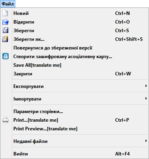Image resolution: width=149 pixels, height=159 pixels.
Task: Expand the Експортувати submenu arrow
Action: (x=146, y=86)
